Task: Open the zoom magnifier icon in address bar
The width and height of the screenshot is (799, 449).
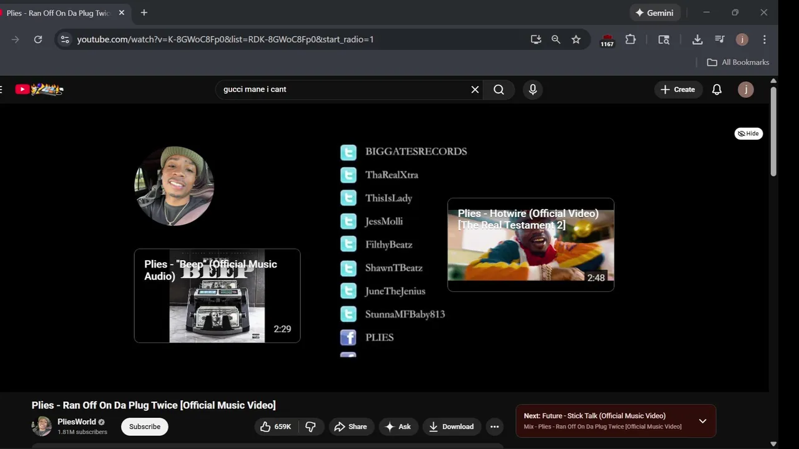Action: (556, 39)
